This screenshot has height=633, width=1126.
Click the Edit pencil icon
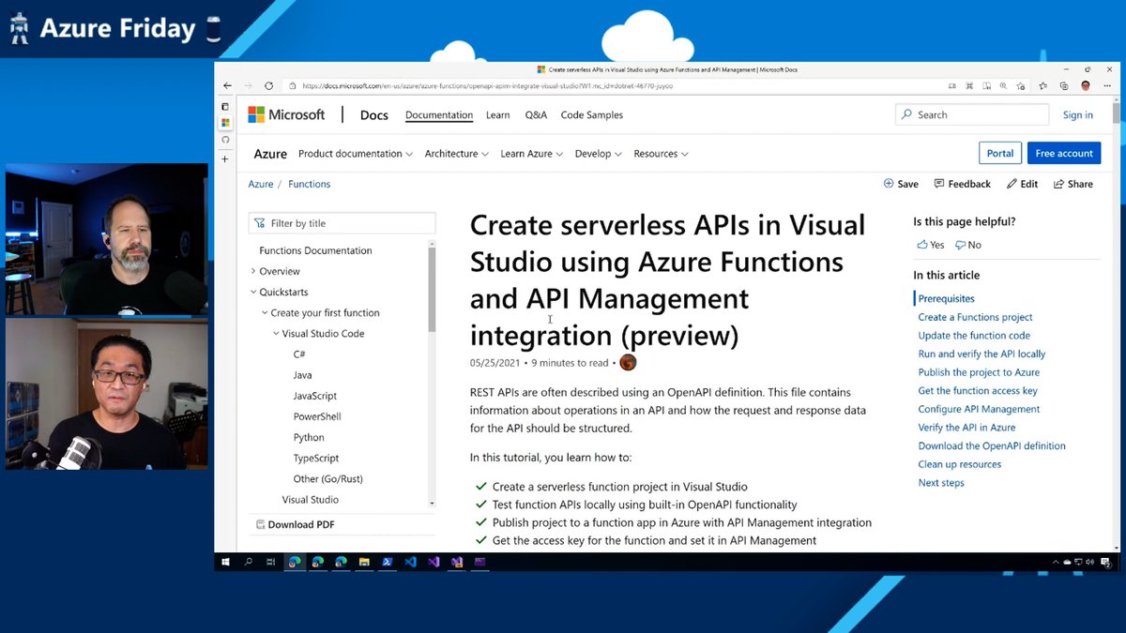pos(1012,184)
